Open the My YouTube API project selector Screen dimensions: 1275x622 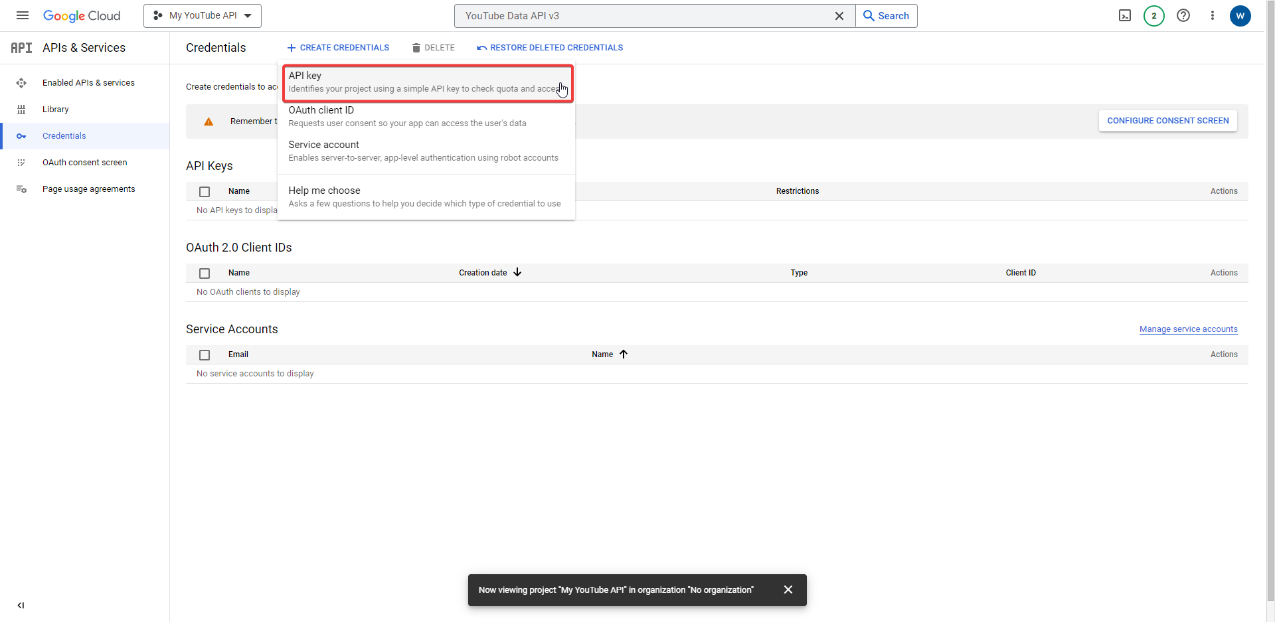[x=203, y=15]
